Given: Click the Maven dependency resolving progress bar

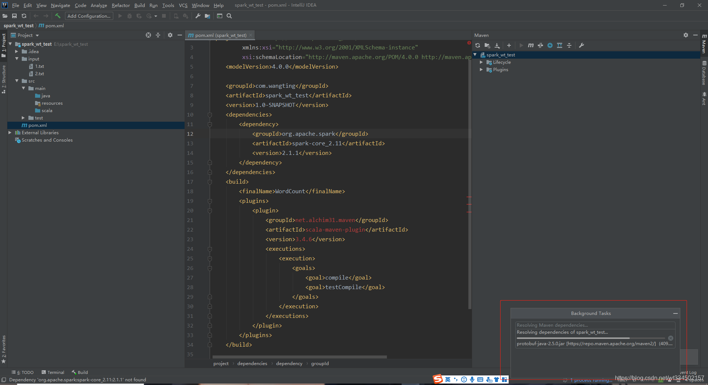Looking at the screenshot, I should 591,338.
